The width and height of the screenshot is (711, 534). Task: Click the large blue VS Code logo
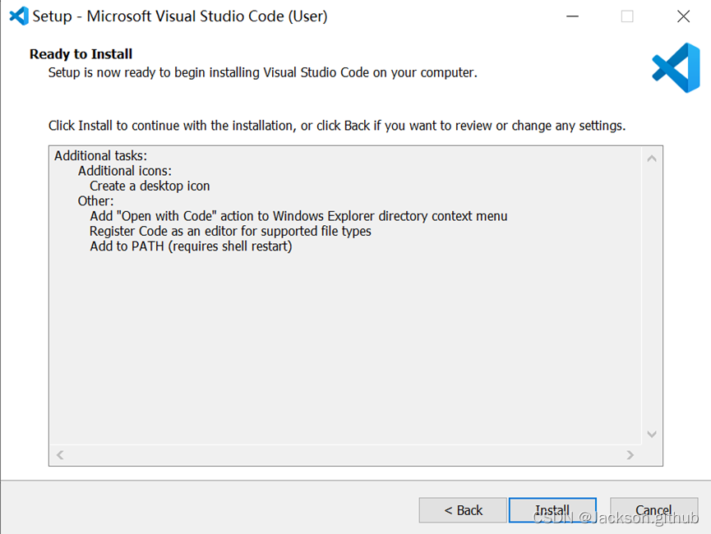(x=675, y=68)
